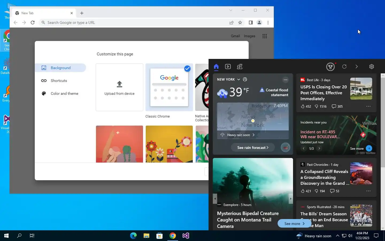Show hidden system tray icons
Viewport: 385px width, 241px height.
337,236
